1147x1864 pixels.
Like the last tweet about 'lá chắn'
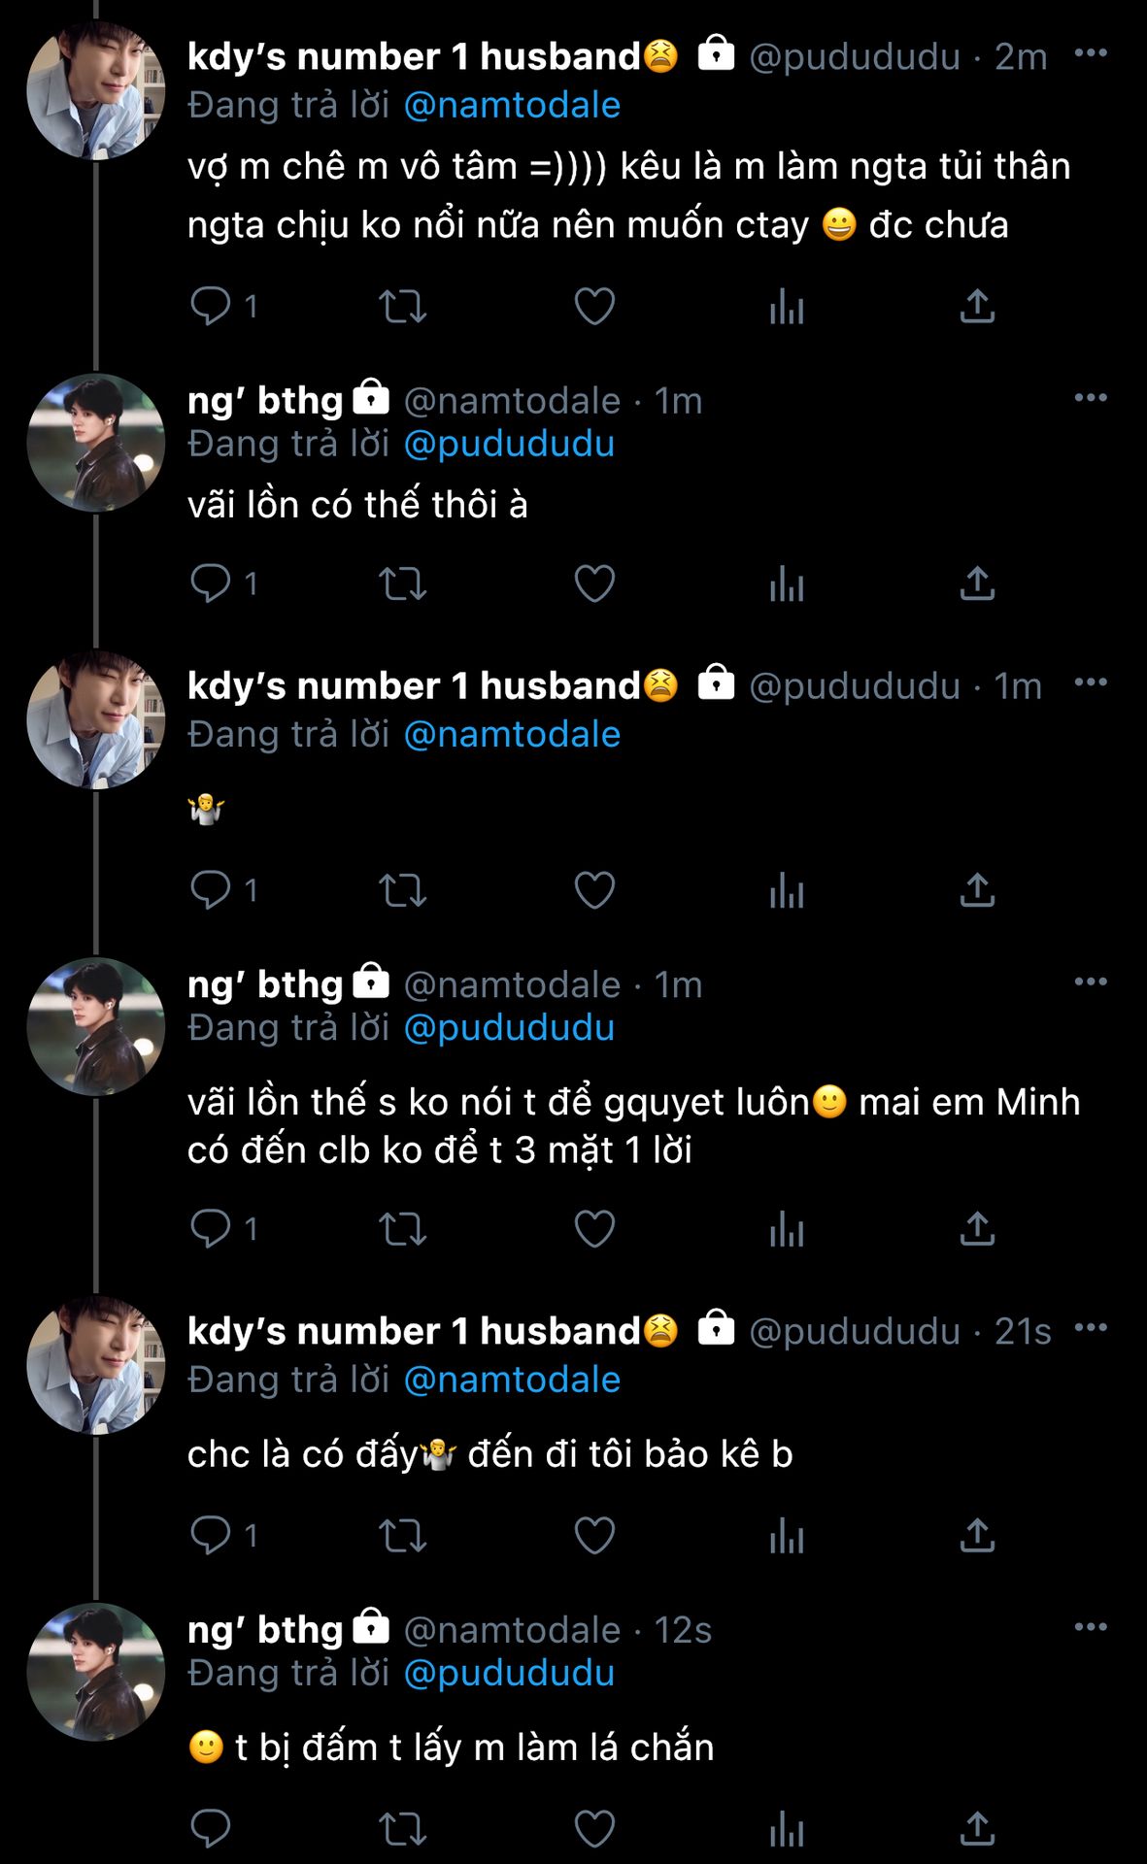click(594, 1829)
